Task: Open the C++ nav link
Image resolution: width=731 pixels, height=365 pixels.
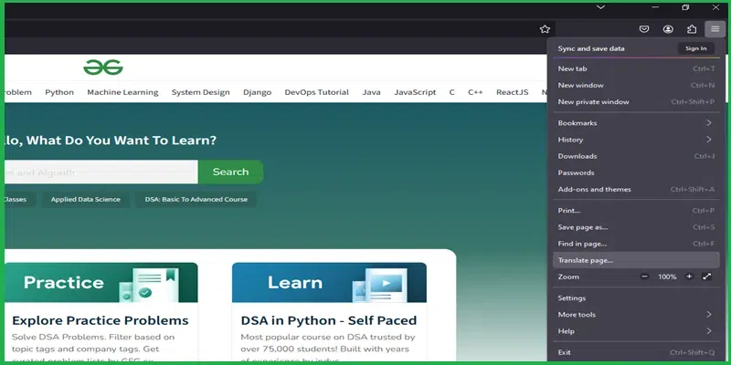Action: (x=475, y=92)
